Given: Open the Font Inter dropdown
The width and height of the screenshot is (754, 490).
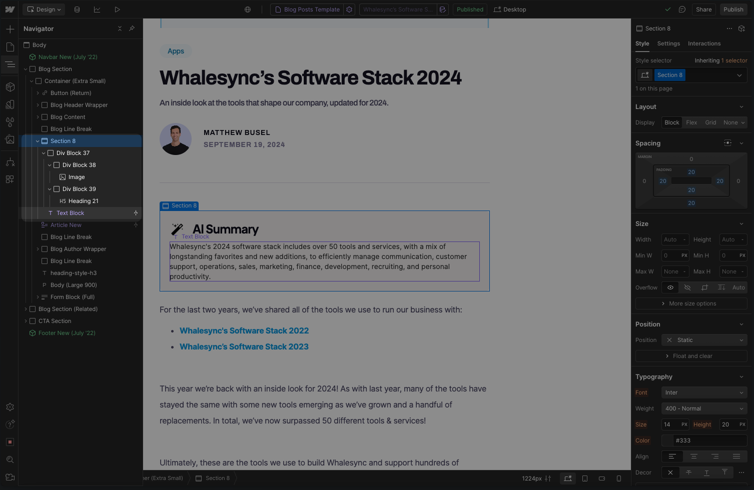Looking at the screenshot, I should click(x=704, y=392).
